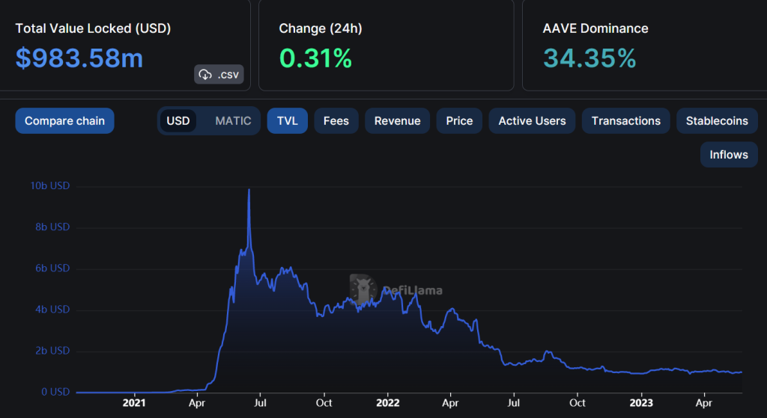Enable the Revenue chart series
The image size is (767, 418).
[397, 120]
